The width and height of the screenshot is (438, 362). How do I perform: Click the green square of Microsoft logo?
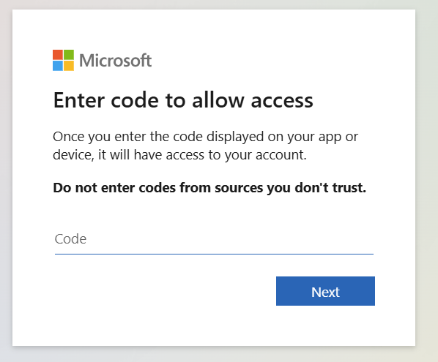(69, 55)
